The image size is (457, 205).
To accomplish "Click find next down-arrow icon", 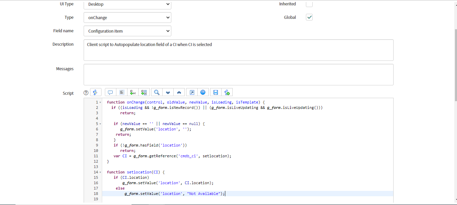I will (168, 92).
